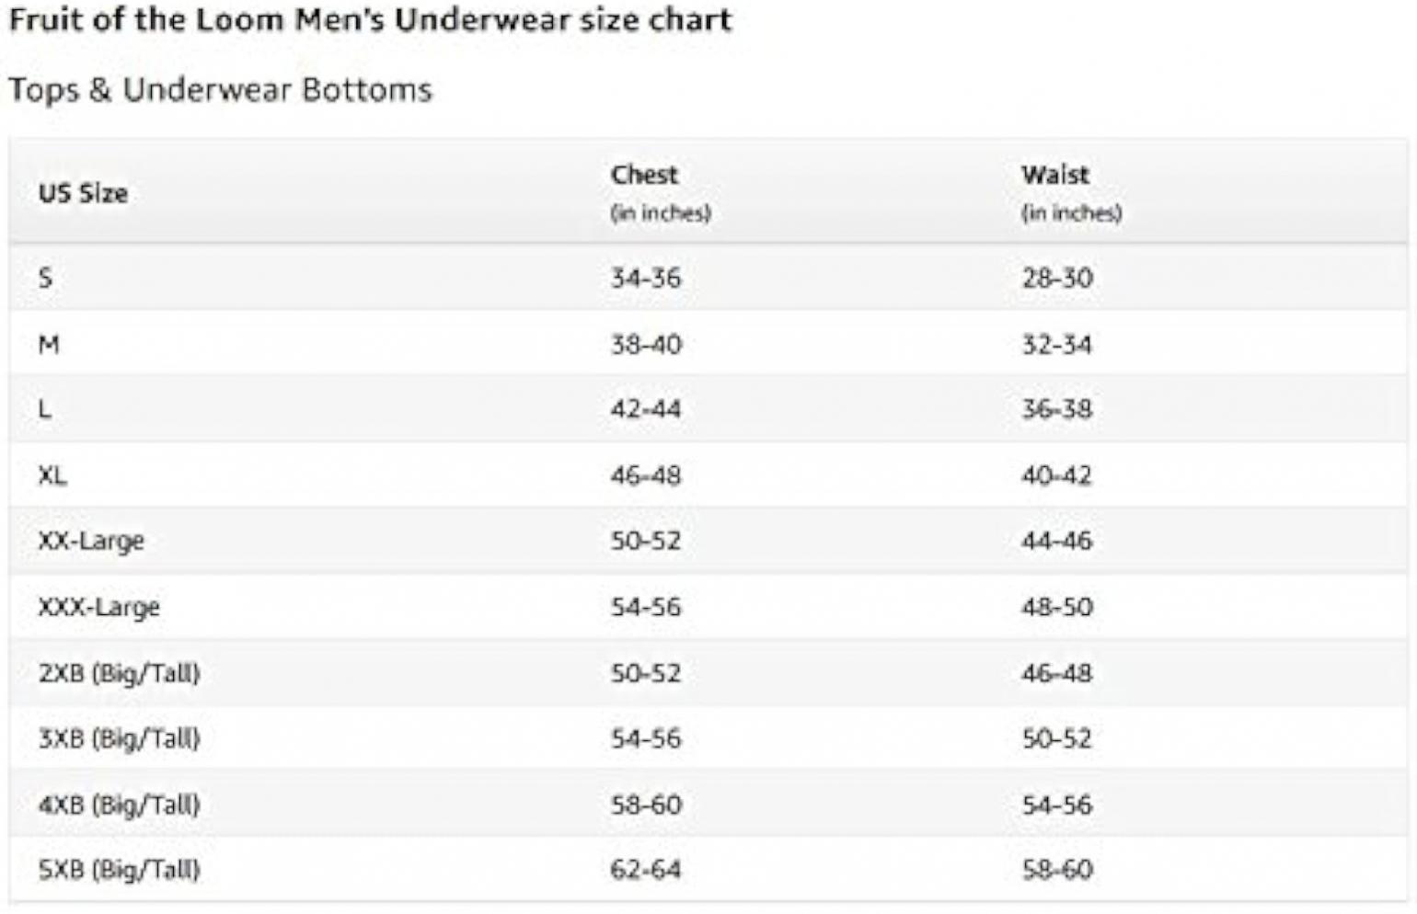The image size is (1417, 914).
Task: Click the waist value 58-60
Action: coord(1057,870)
